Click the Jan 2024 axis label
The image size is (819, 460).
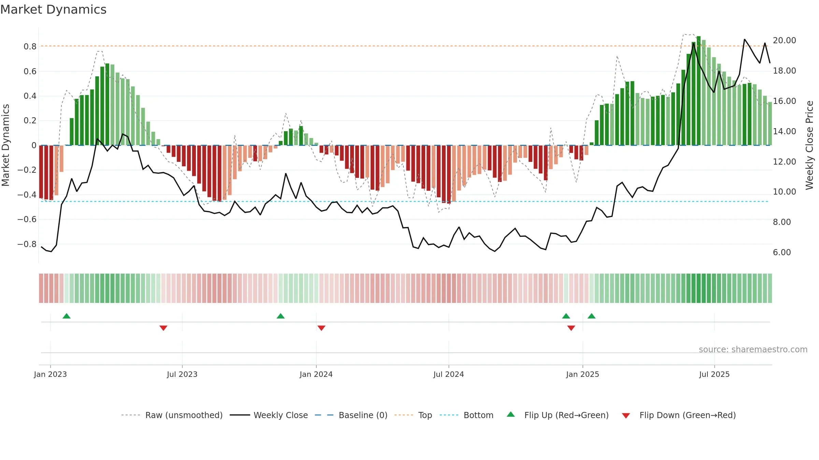(x=316, y=374)
